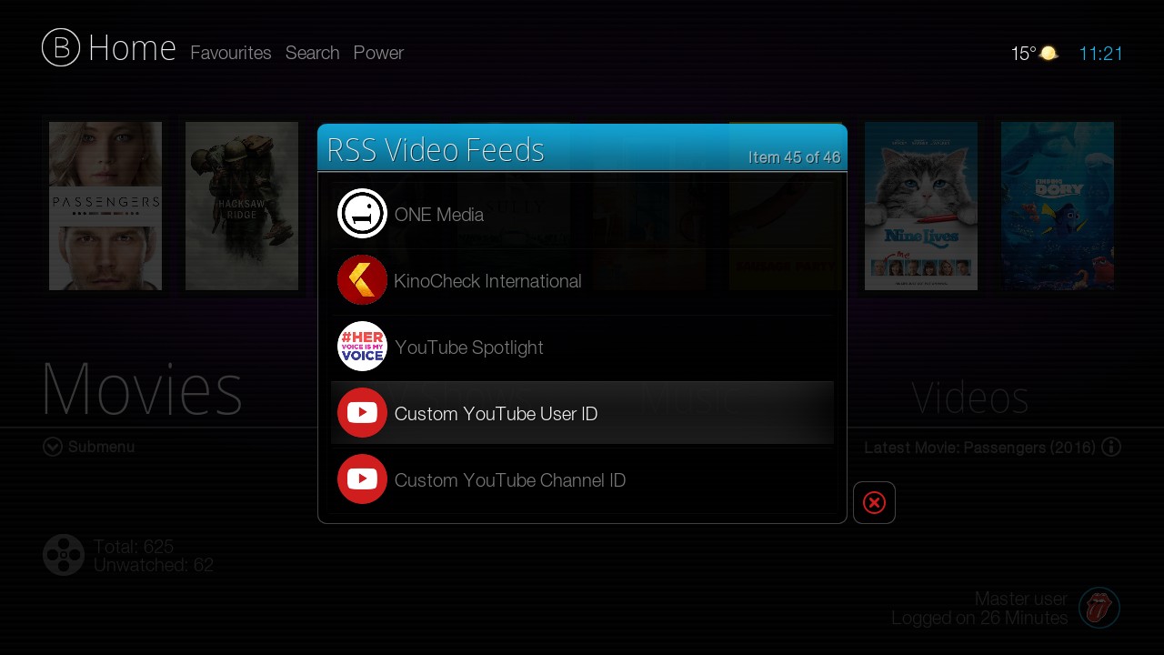Image resolution: width=1164 pixels, height=655 pixels.
Task: Click the Custom YouTube Channel ID icon
Action: [x=362, y=479]
